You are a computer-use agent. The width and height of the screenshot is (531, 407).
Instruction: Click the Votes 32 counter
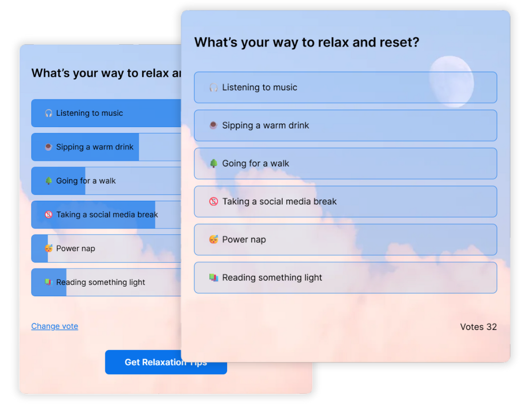[x=478, y=326]
